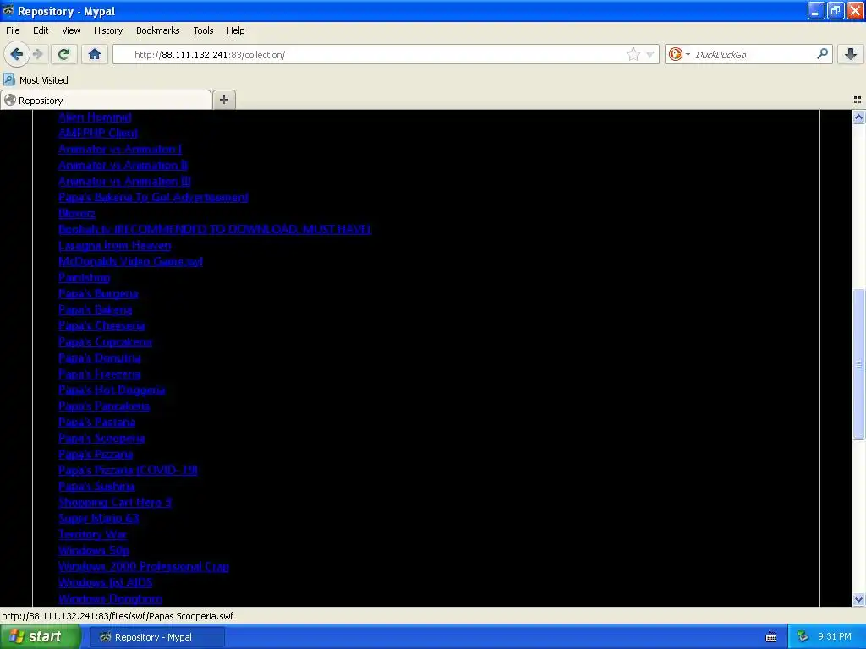Click the Forward arrow button
Screen dimensions: 866x649
(x=38, y=54)
